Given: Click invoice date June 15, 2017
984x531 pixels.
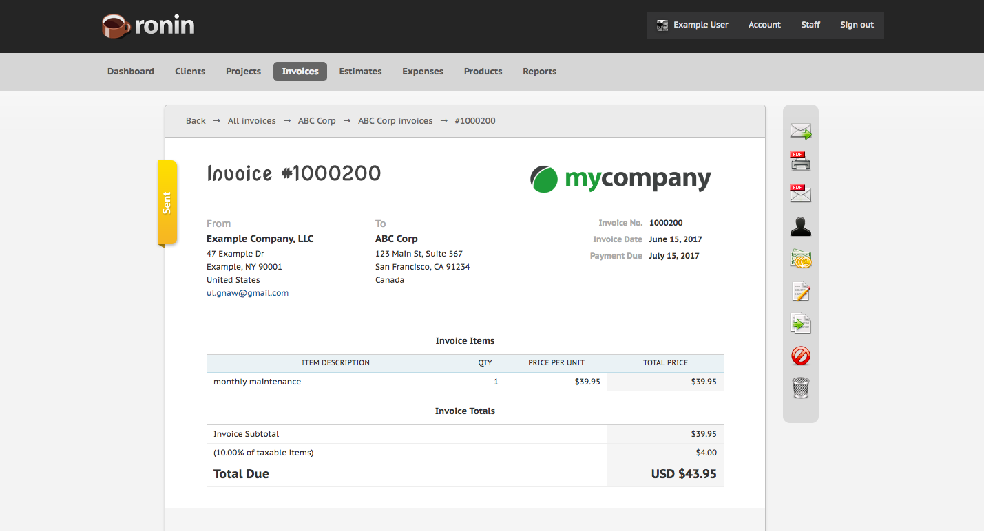Looking at the screenshot, I should (x=676, y=239).
